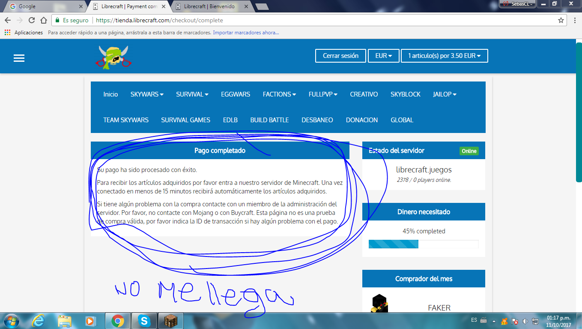Click the FAKER player avatar

[x=379, y=304]
